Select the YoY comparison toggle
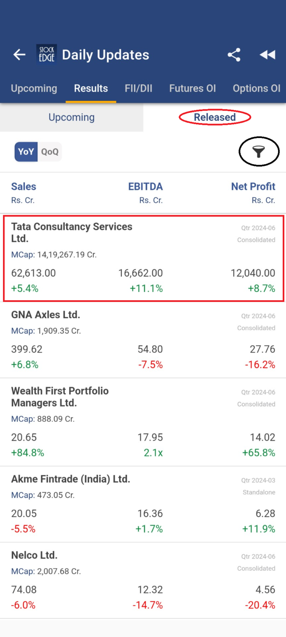 [x=26, y=152]
